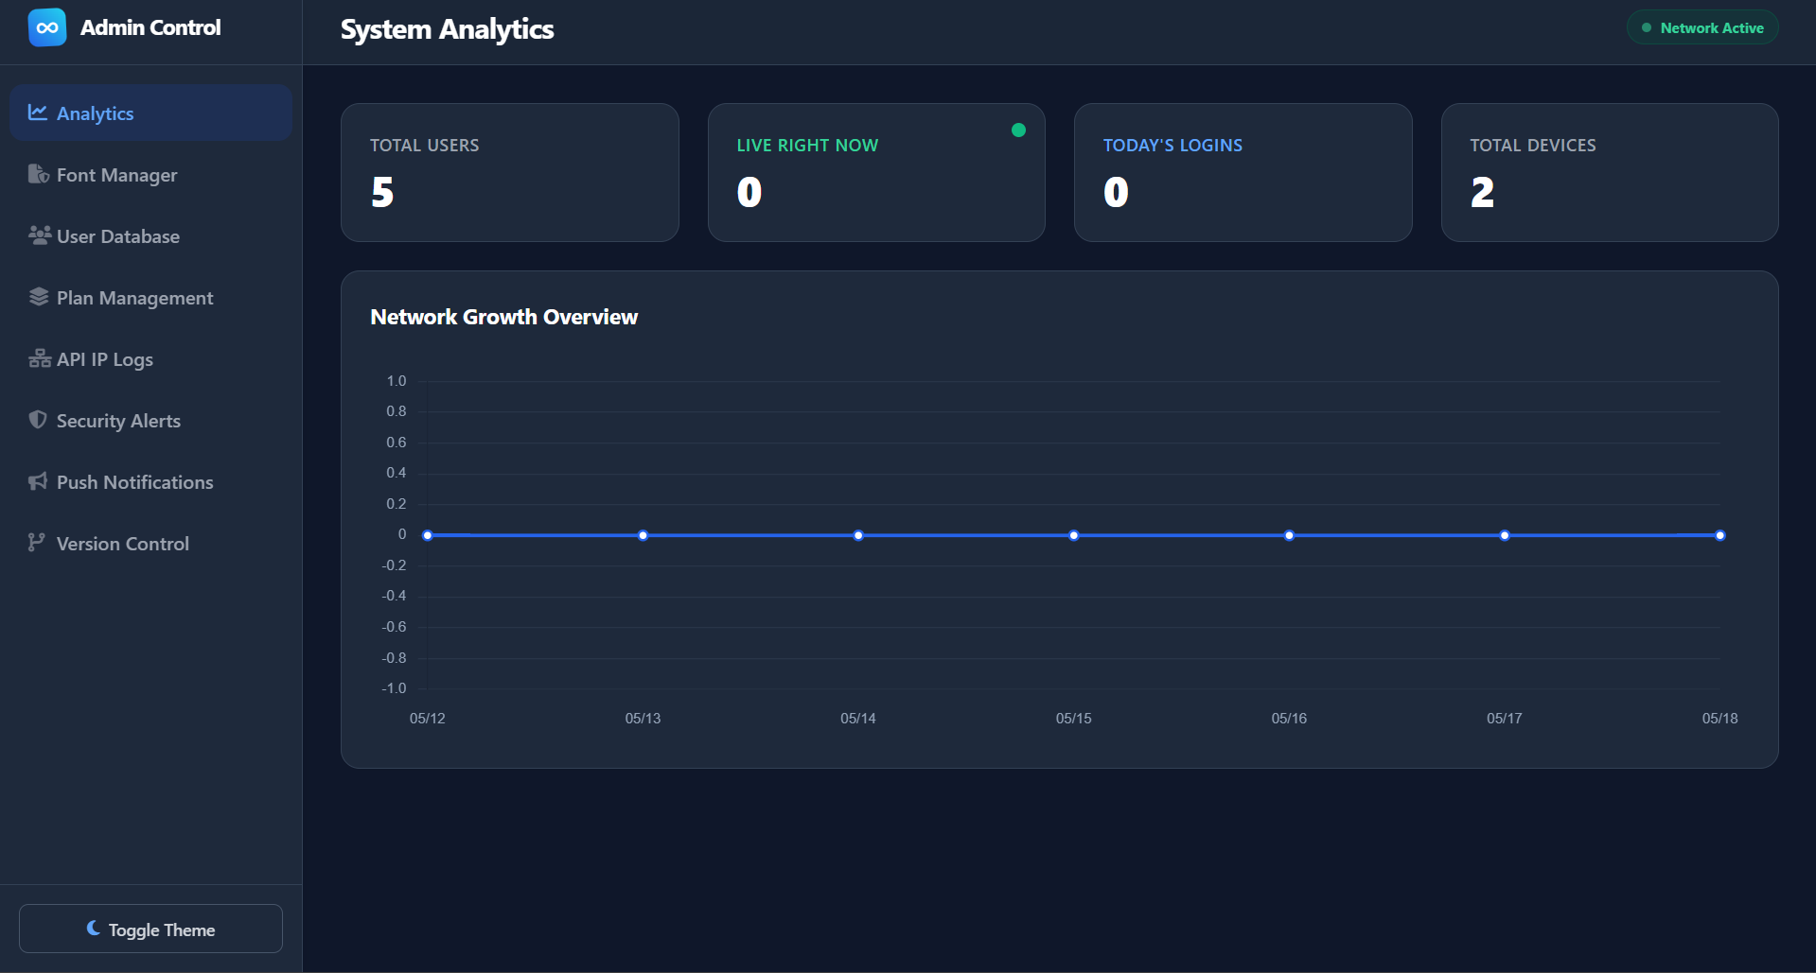Click the 05/18 chart data point
The image size is (1816, 973).
point(1720,535)
